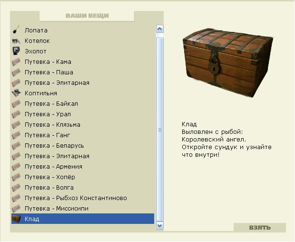This screenshot has height=242, width=295.
Task: Pick Путевка - Беларусь in the list
Action: coord(83,146)
